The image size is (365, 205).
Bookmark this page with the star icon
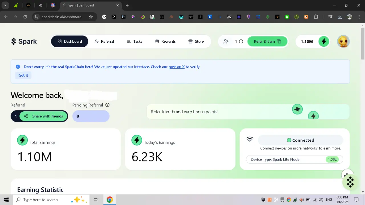(91, 17)
